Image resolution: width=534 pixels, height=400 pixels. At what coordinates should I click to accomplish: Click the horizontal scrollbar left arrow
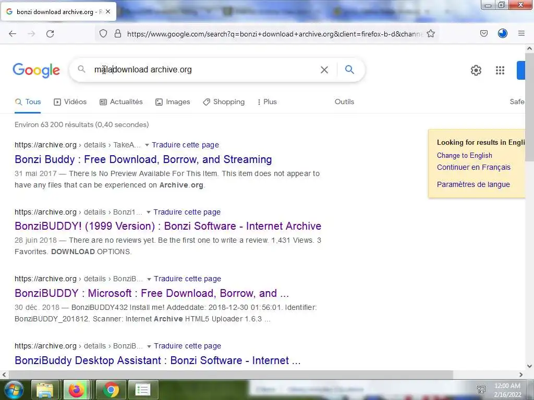point(4,375)
